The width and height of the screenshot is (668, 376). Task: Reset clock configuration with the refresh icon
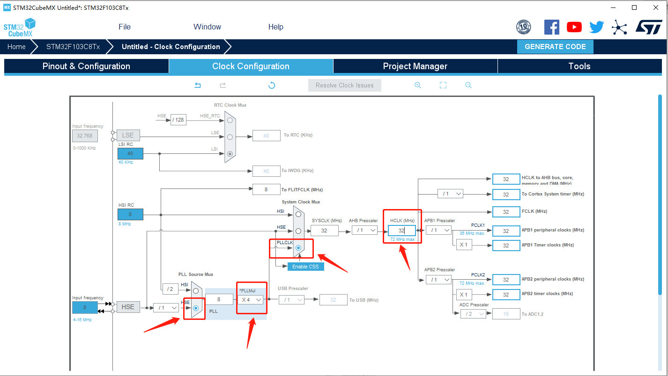pos(272,85)
